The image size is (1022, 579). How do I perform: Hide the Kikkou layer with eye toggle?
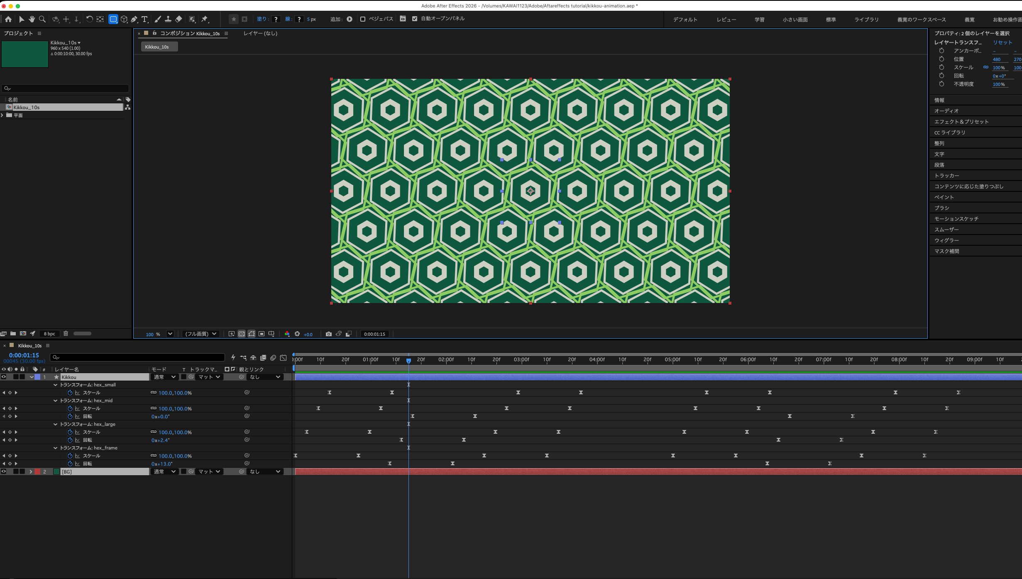coord(4,377)
